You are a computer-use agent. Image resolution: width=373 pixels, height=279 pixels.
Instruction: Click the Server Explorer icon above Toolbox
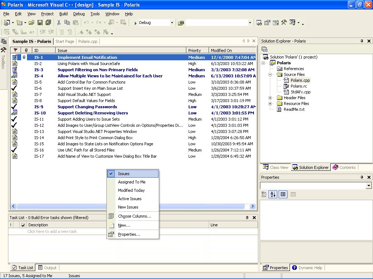coord(4,41)
